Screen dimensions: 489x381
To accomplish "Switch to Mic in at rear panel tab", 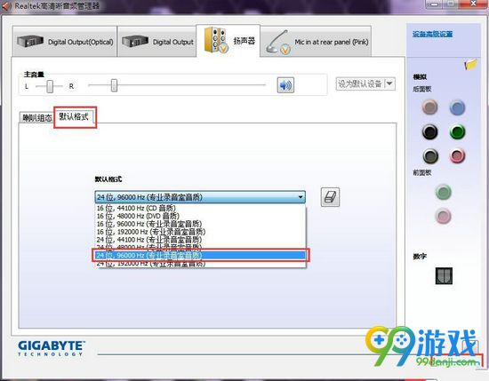I will point(316,42).
